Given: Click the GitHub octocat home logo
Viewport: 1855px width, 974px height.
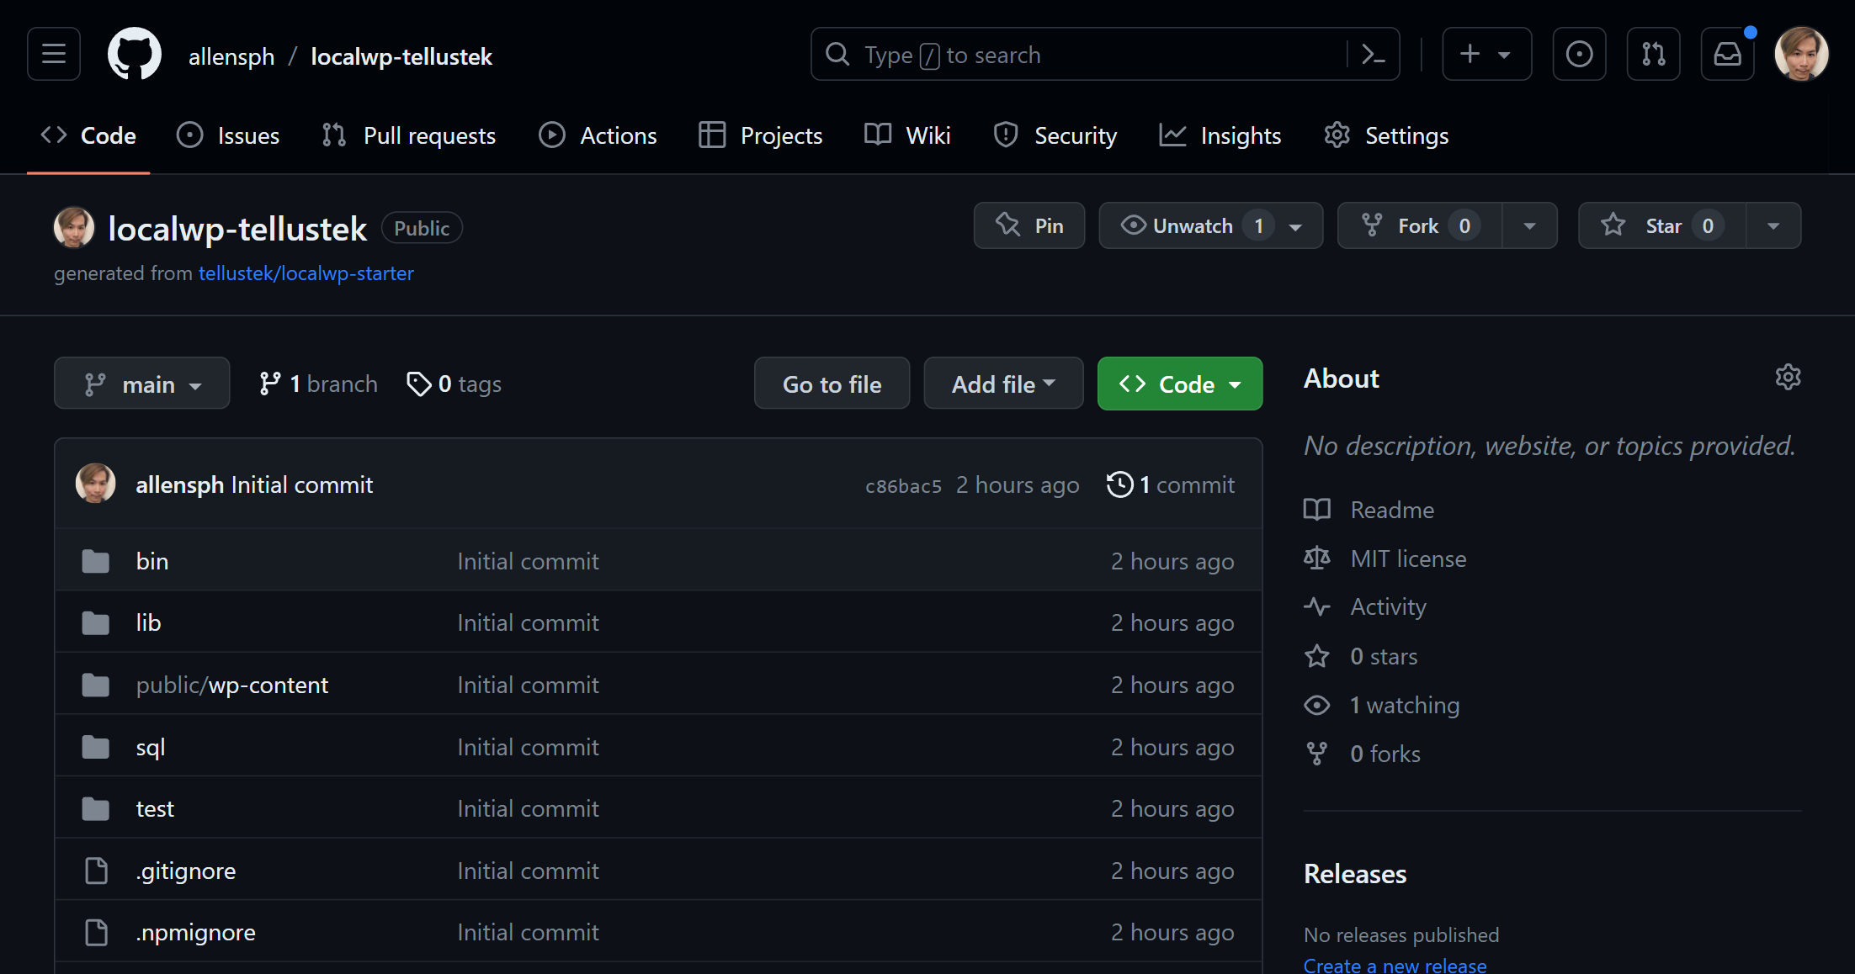Looking at the screenshot, I should click(x=134, y=54).
